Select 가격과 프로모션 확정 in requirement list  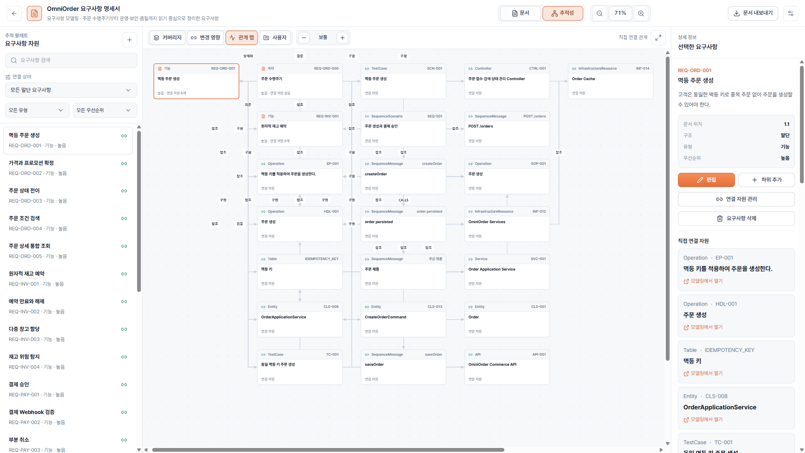click(68, 168)
